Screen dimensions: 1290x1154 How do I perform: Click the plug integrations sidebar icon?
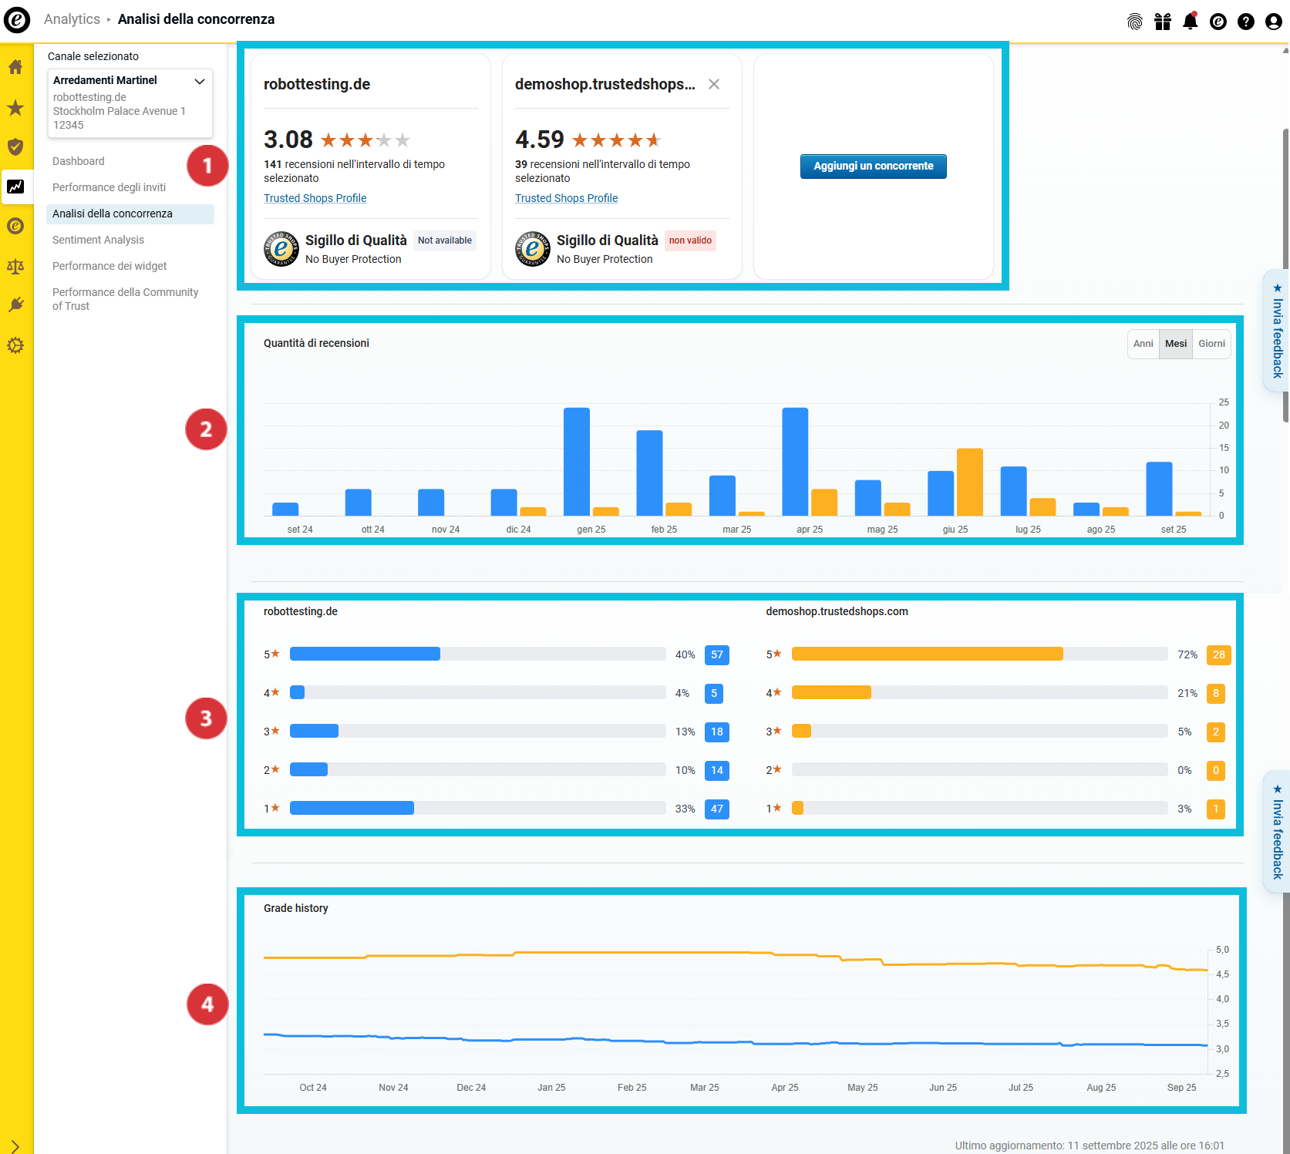(15, 305)
